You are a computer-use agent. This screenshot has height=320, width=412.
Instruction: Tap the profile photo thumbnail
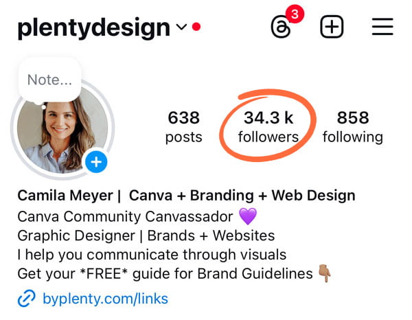[62, 130]
